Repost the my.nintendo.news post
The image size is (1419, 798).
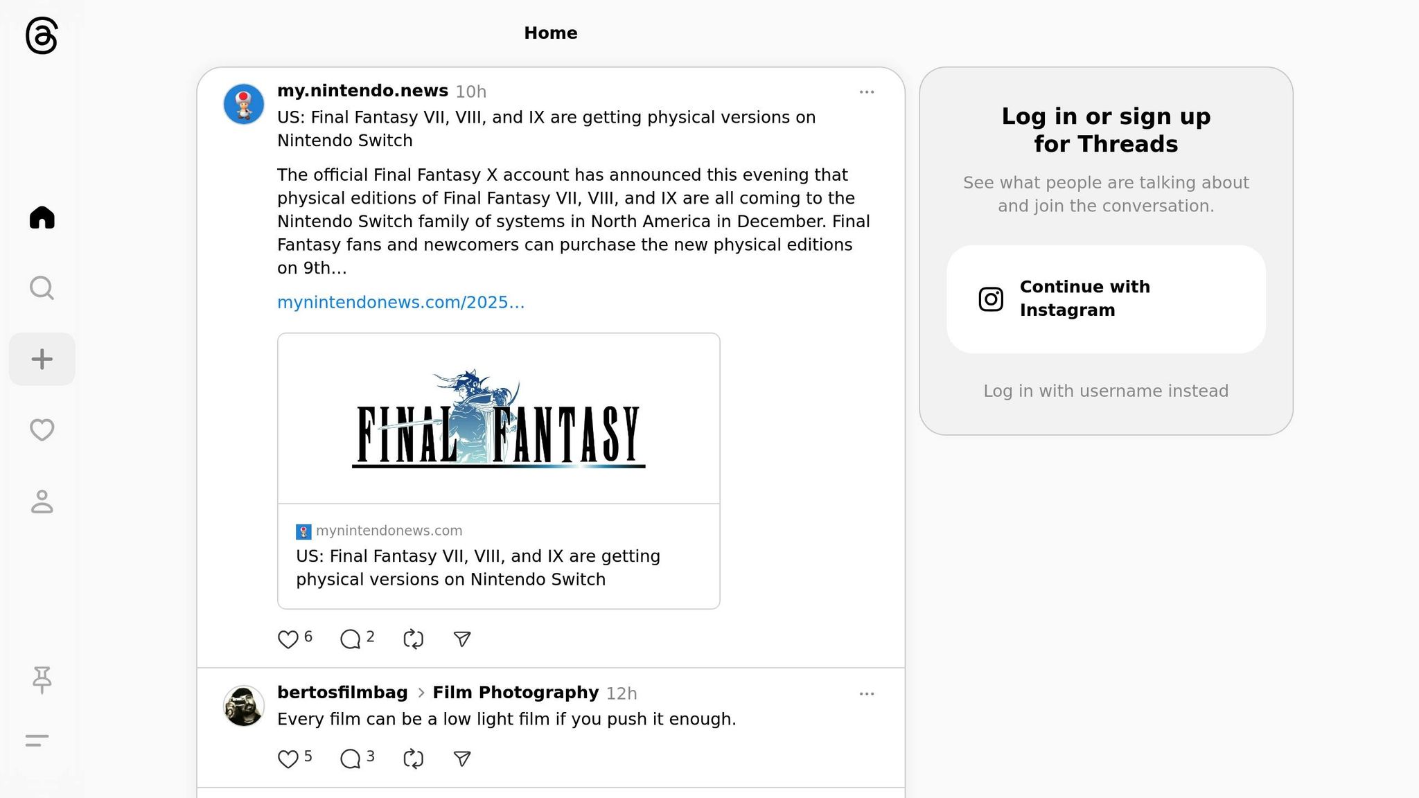point(413,639)
